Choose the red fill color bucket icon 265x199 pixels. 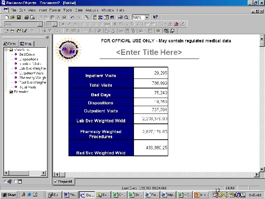(176, 24)
